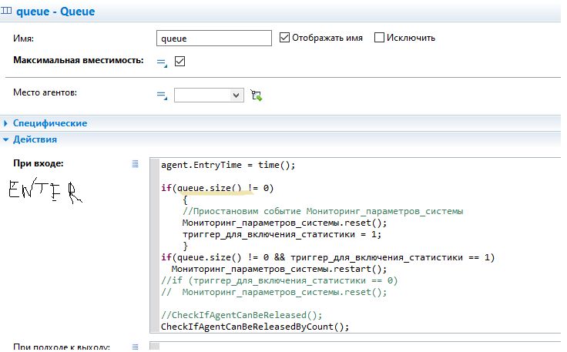Click the static/dynamic switch icon for Место агентов
567x352 pixels.
[162, 96]
